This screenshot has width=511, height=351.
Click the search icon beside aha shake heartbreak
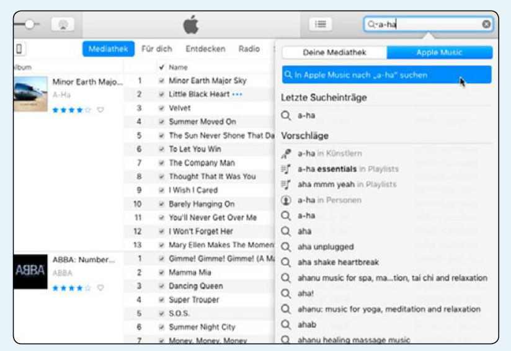click(286, 262)
